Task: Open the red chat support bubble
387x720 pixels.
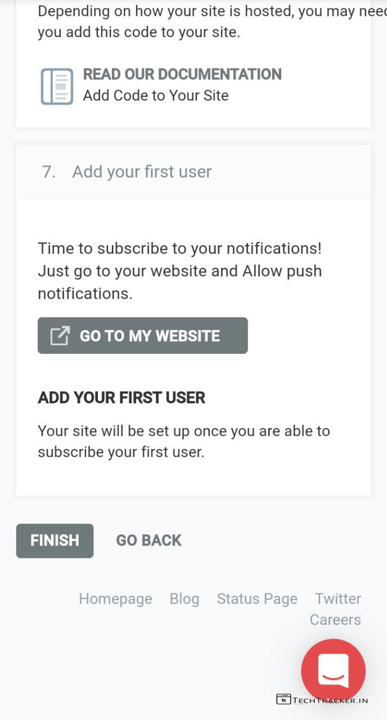Action: [333, 670]
